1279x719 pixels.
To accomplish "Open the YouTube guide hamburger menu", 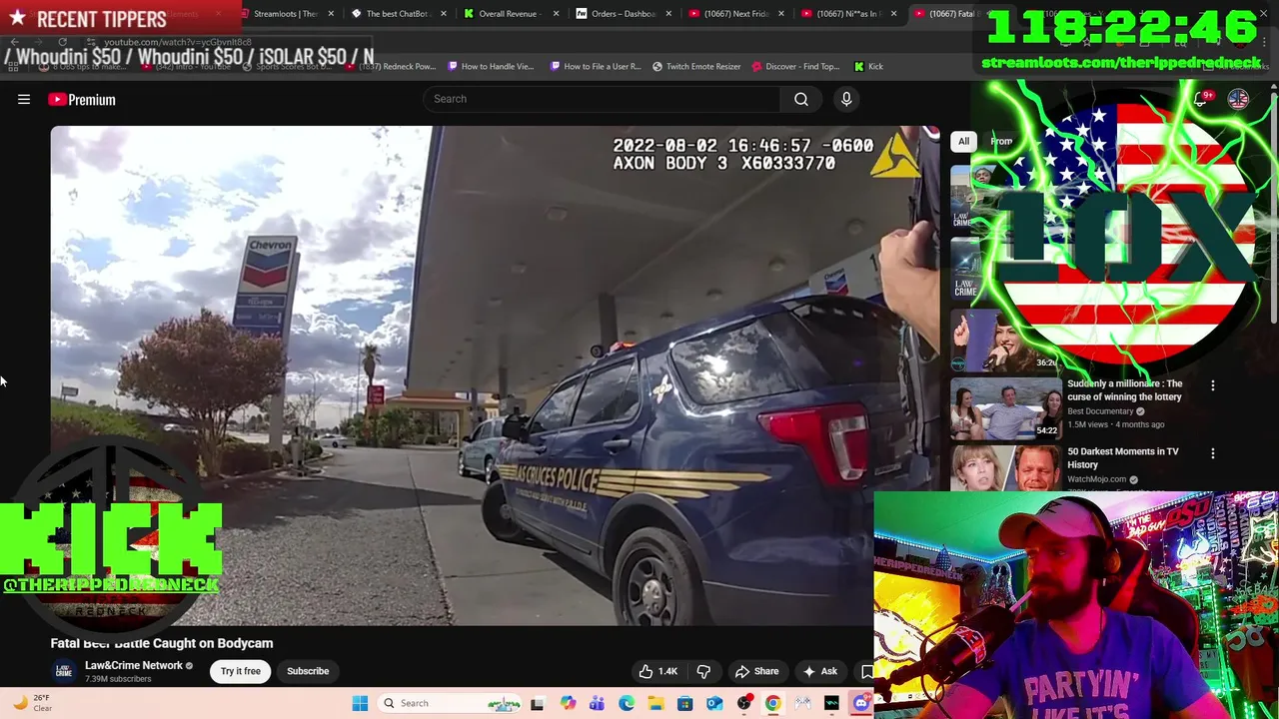I will click(x=24, y=99).
